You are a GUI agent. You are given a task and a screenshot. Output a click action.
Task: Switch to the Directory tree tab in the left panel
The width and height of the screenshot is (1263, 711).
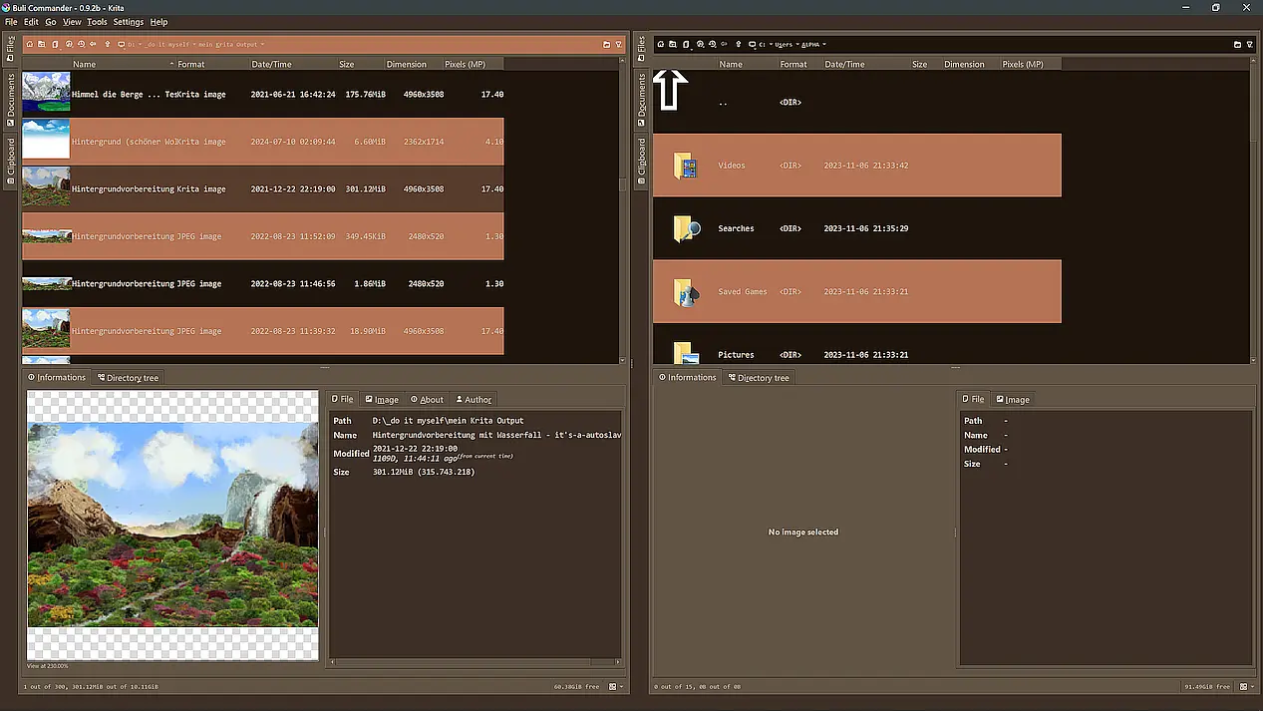(x=128, y=378)
